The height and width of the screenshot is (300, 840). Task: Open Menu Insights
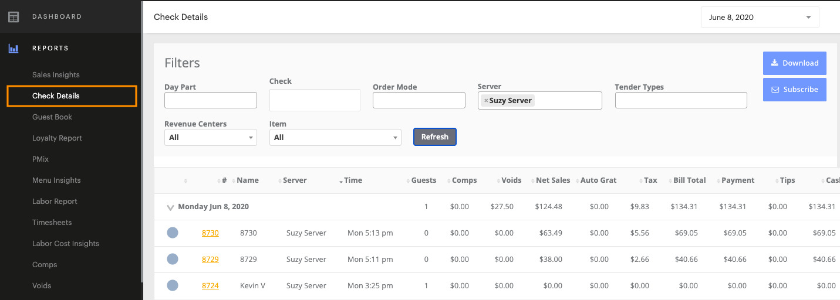point(56,180)
